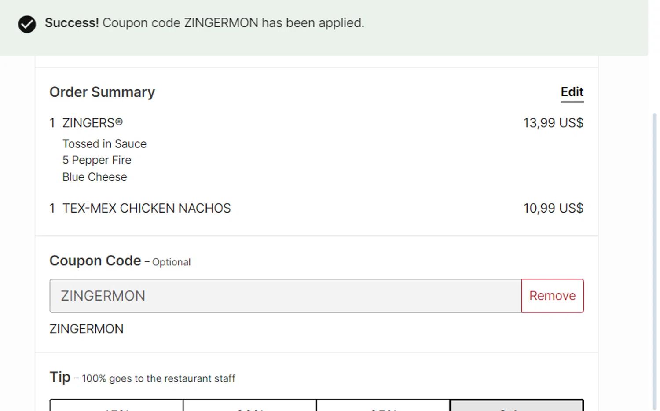Click the Order Summary heading
This screenshot has width=660, height=411.
[x=102, y=92]
